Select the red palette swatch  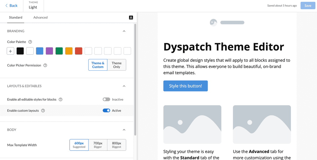[79, 51]
